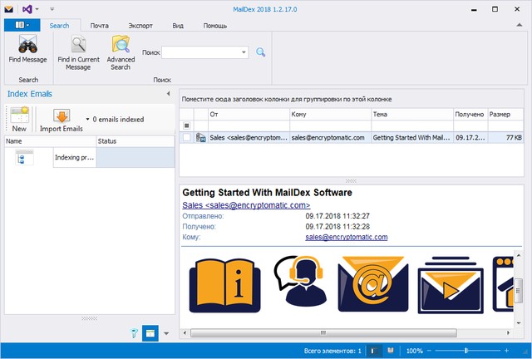532x359 pixels.
Task: Click the Find Message binoculars icon
Action: click(x=27, y=45)
